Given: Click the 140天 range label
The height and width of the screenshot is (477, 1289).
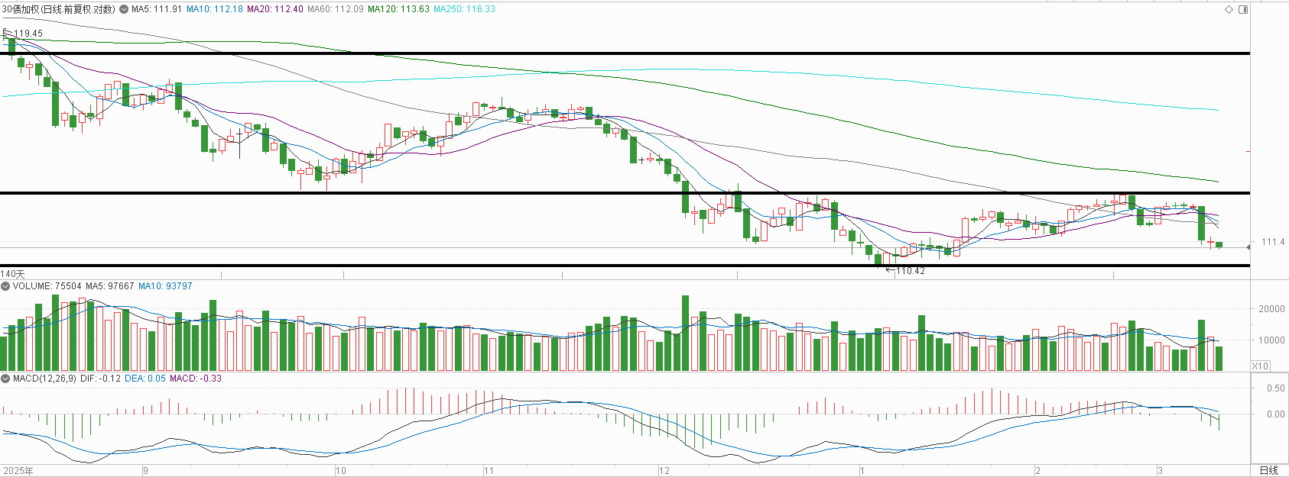Looking at the screenshot, I should 13,274.
